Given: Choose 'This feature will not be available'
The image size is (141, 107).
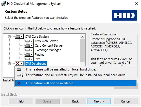Looking at the screenshot, I should point(76,83).
